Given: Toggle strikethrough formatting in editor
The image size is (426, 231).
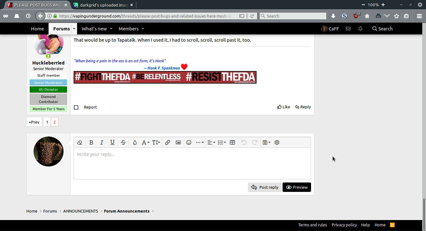Looking at the screenshot, I should tap(123, 142).
